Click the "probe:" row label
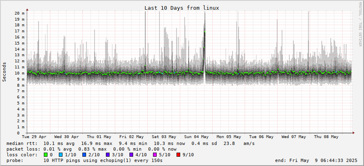The height and width of the screenshot is (166, 364). pos(15,160)
